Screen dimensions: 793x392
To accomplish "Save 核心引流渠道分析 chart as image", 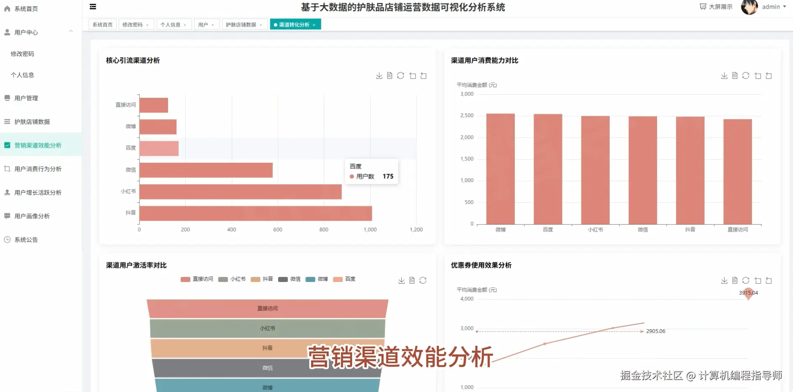I will 379,76.
